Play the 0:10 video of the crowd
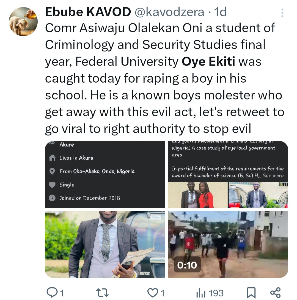 (228, 244)
